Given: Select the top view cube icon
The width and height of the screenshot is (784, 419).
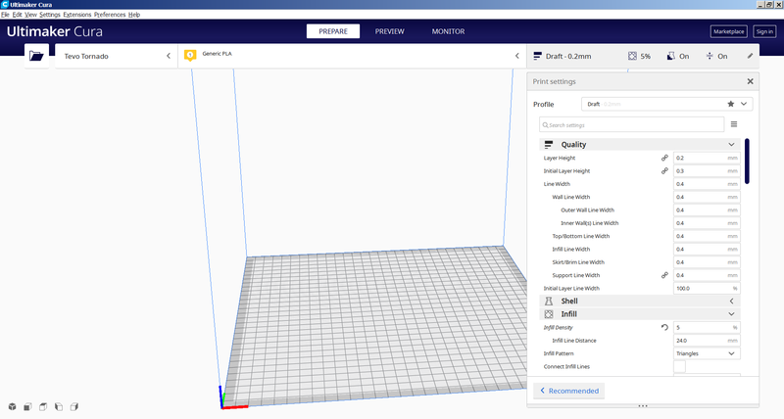Looking at the screenshot, I should coord(43,406).
